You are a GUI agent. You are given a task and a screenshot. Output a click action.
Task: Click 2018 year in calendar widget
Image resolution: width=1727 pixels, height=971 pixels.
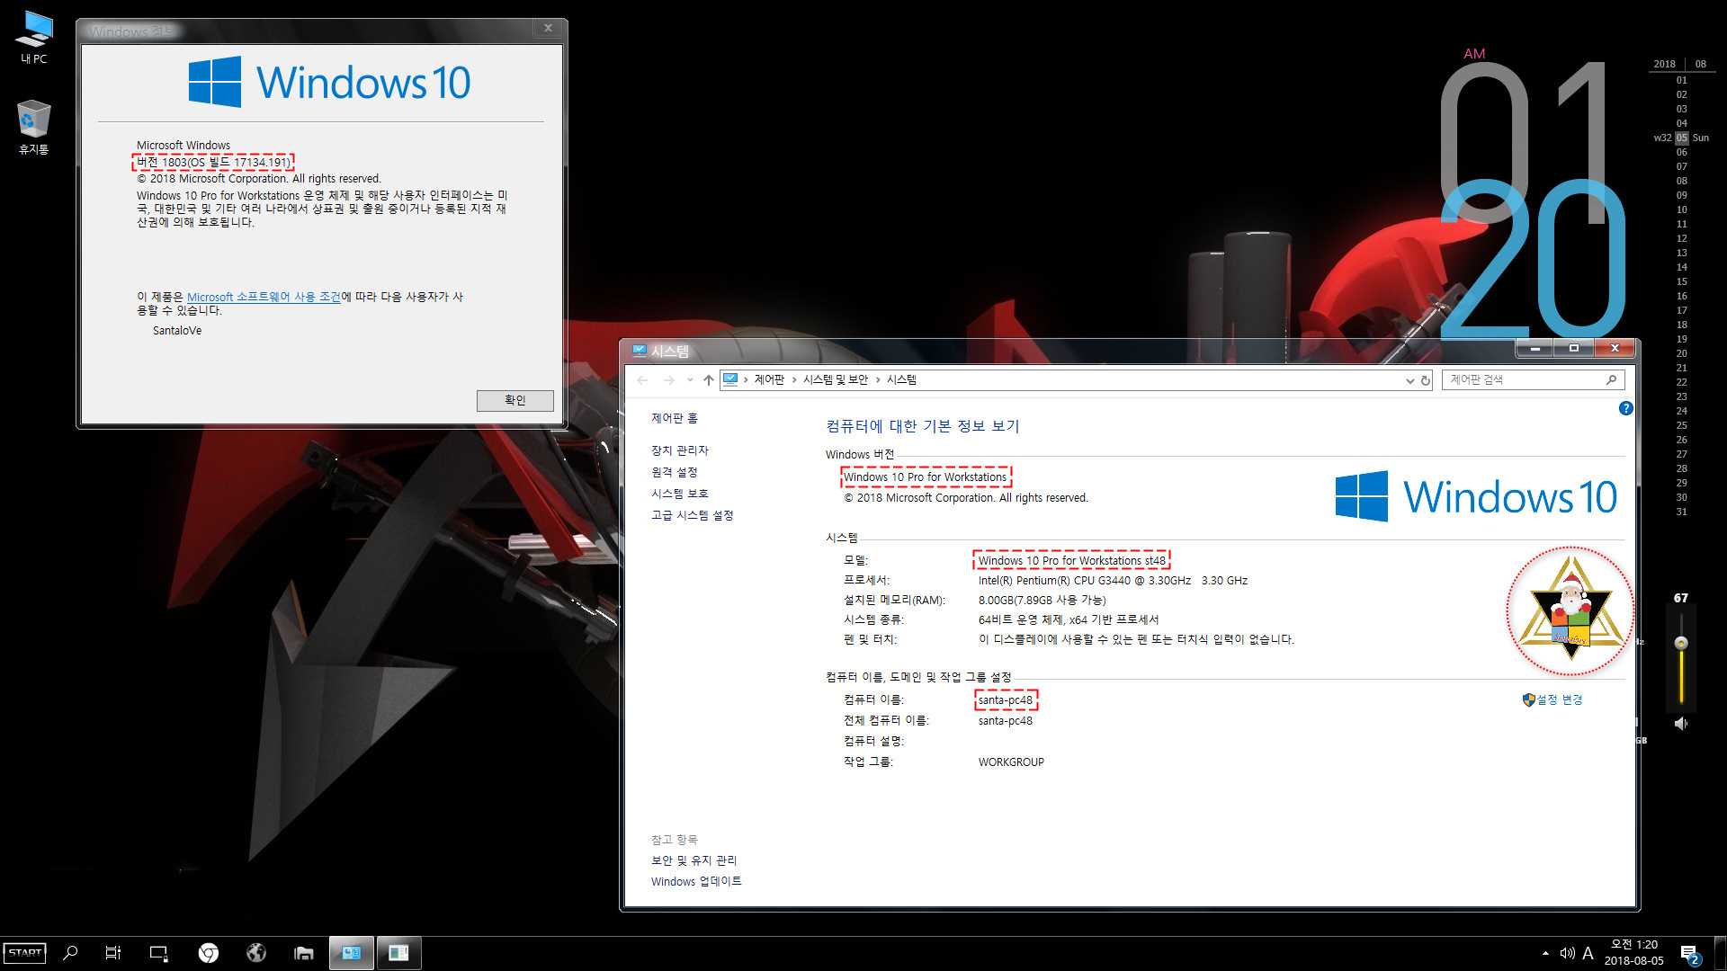[1665, 64]
